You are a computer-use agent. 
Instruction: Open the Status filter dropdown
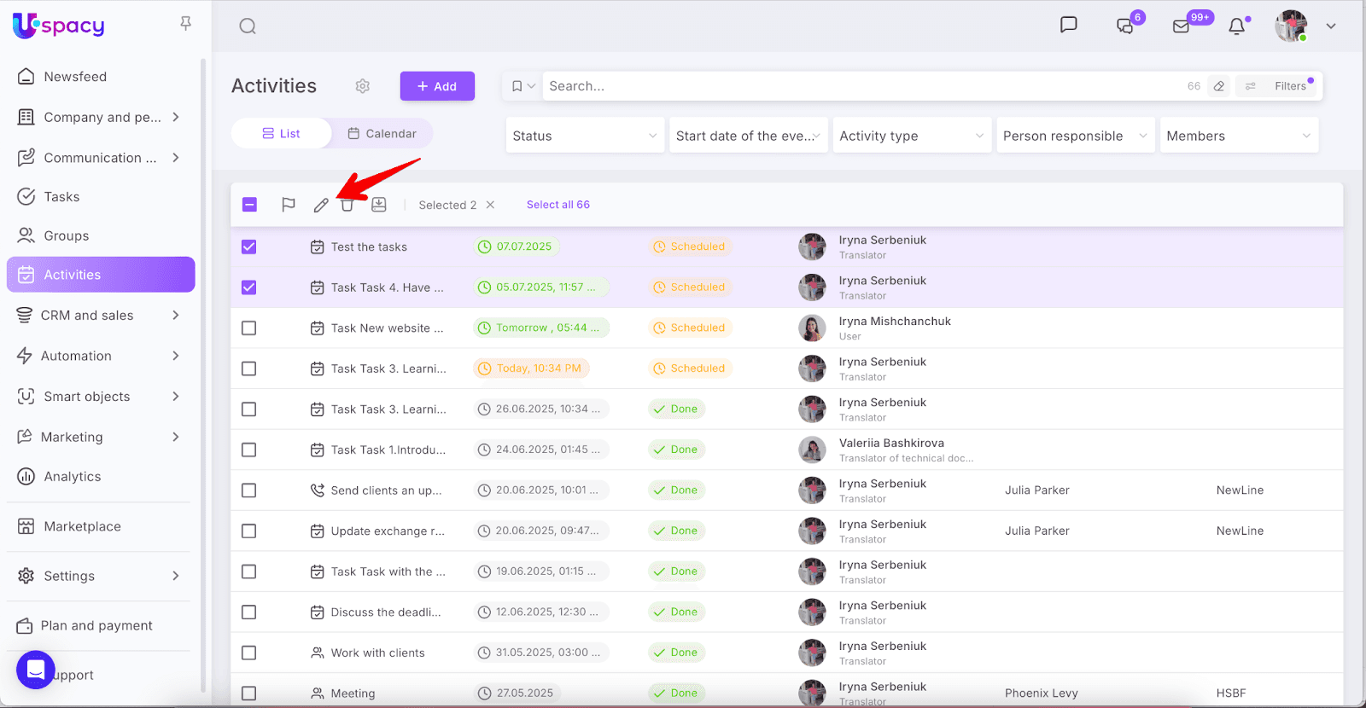tap(585, 136)
